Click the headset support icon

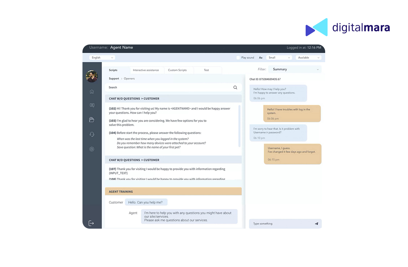tap(92, 134)
